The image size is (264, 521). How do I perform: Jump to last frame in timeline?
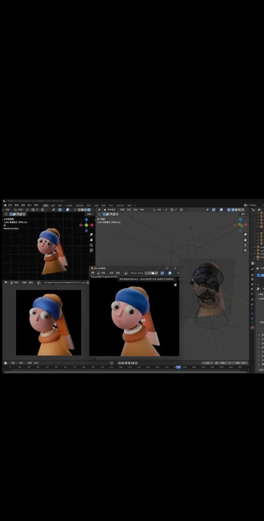(137, 363)
